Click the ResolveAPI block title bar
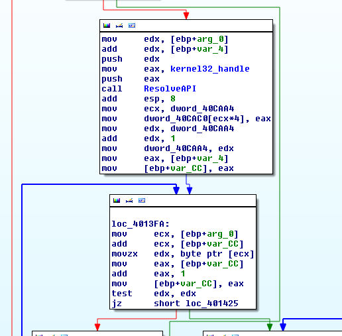Image resolution: width=342 pixels, height=336 pixels. tap(186, 26)
